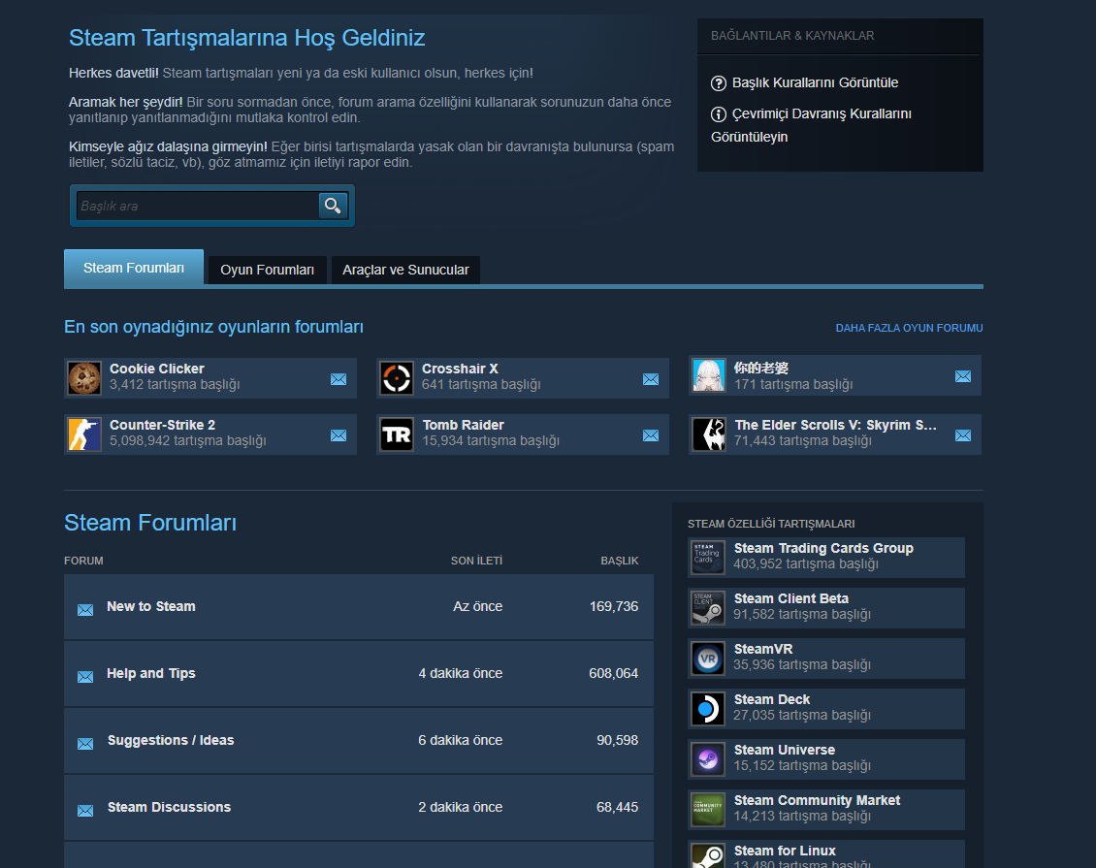Click the 90,598 thread count value
Screen dimensions: 1096x868
click(x=617, y=740)
